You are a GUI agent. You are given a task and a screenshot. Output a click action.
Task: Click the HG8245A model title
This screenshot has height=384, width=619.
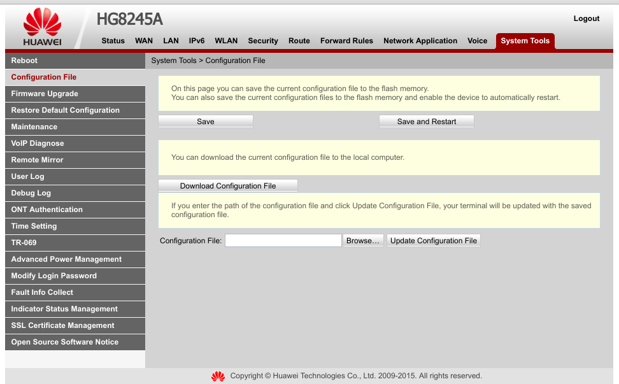coord(129,19)
